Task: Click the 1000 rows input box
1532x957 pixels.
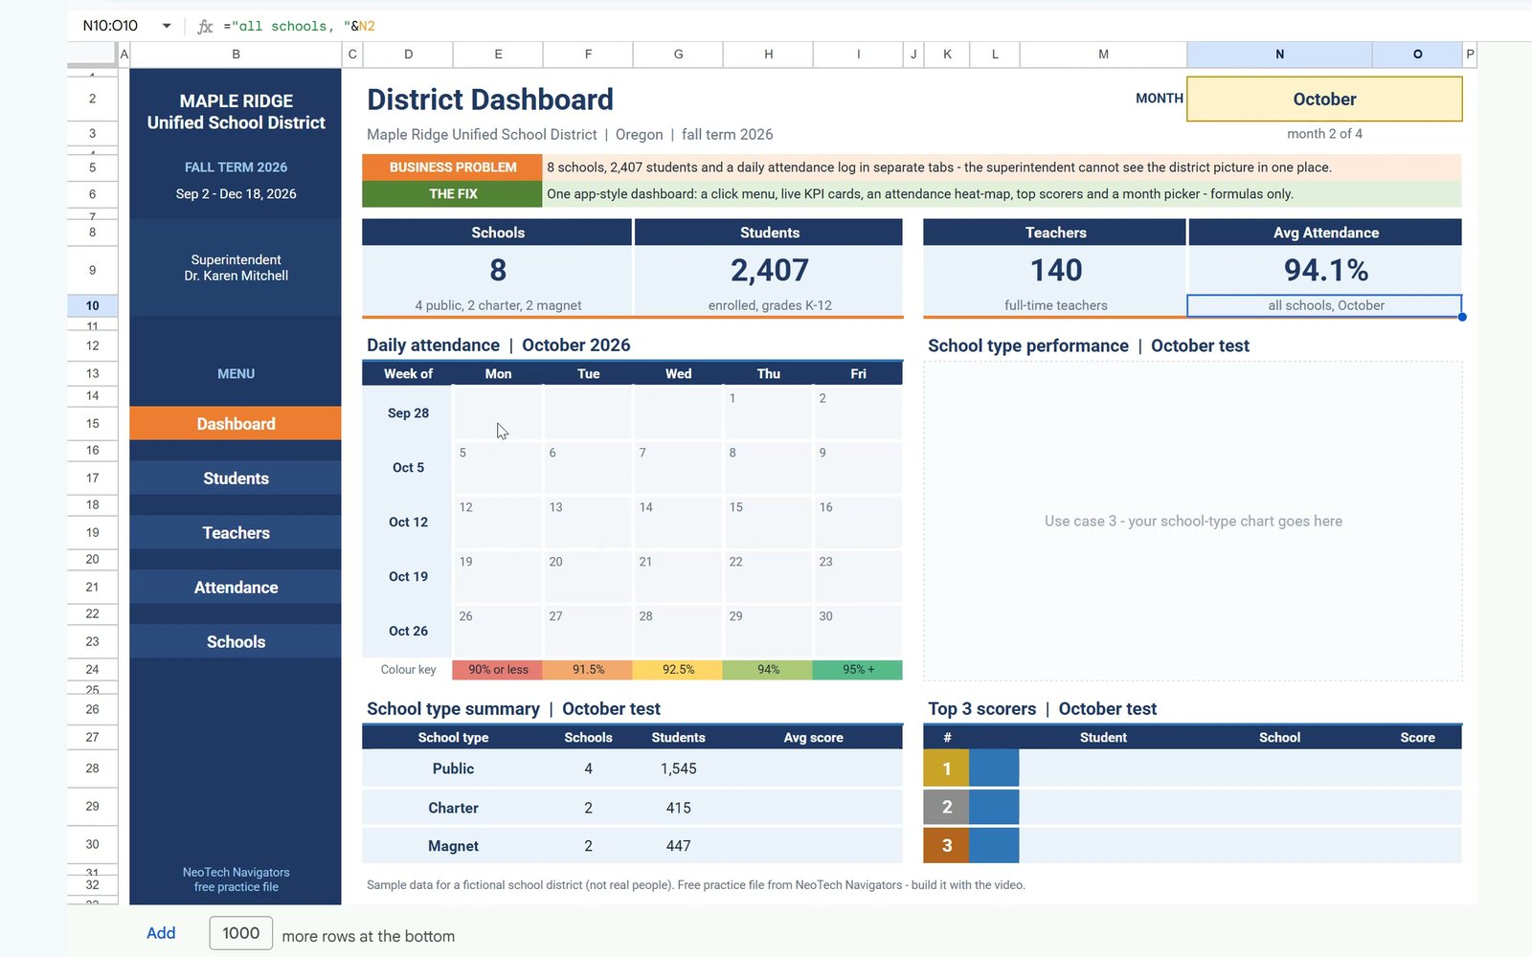Action: point(241,933)
